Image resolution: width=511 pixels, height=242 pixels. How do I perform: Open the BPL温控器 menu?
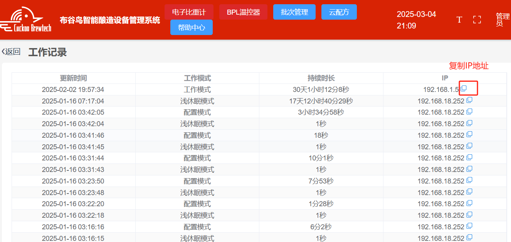coord(243,12)
